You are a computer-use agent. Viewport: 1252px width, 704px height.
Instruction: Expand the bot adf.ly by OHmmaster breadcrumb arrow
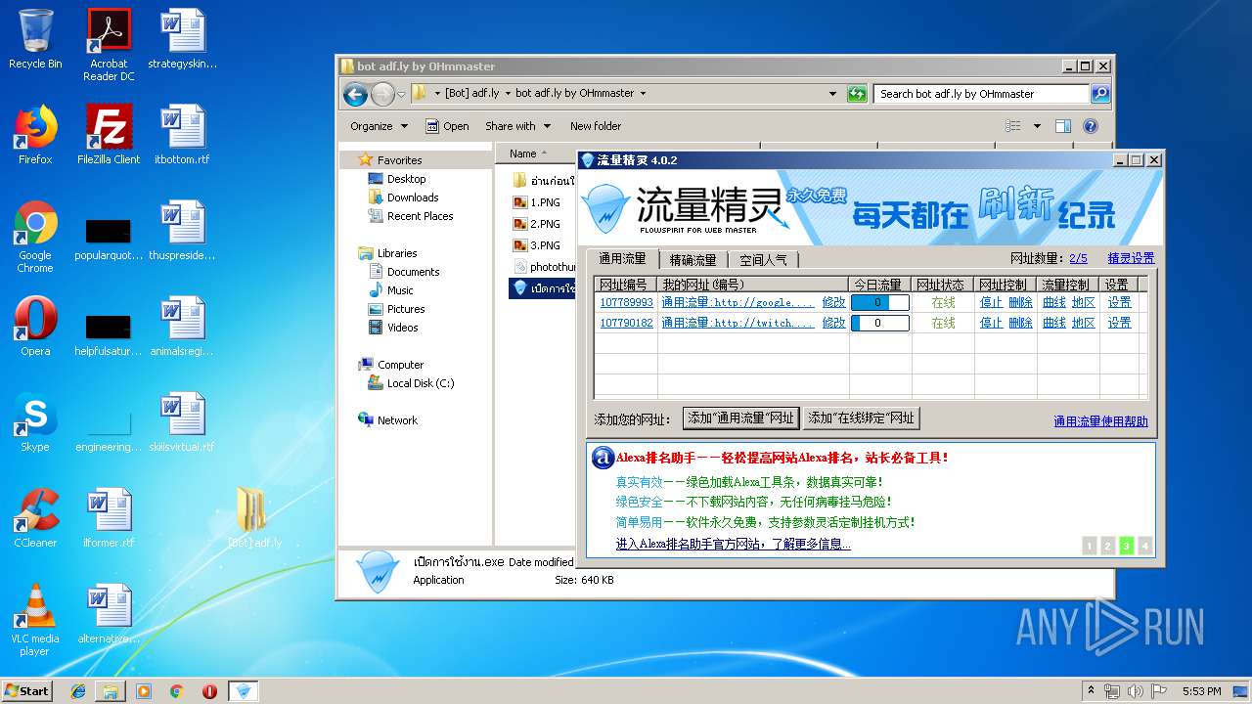(x=643, y=94)
